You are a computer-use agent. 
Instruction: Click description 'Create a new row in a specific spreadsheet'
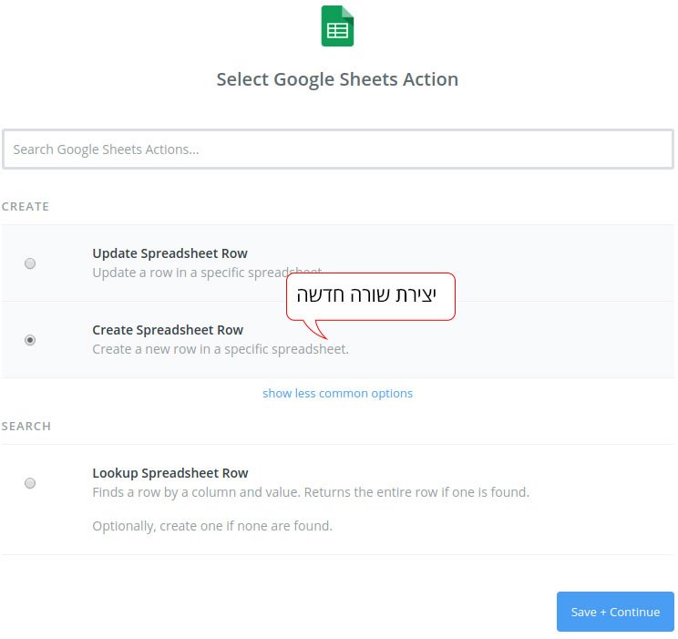point(221,349)
